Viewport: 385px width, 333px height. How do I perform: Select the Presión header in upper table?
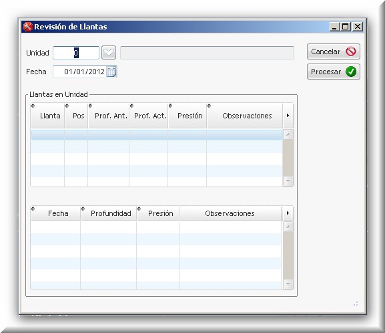[189, 116]
